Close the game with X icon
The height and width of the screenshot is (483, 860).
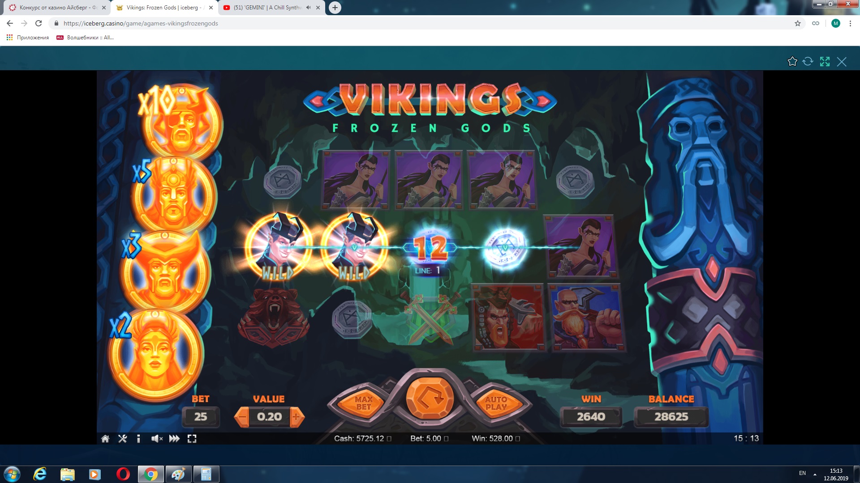tap(842, 62)
